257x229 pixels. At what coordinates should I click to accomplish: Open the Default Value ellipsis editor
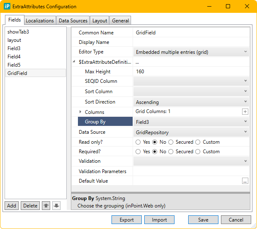coord(245,181)
